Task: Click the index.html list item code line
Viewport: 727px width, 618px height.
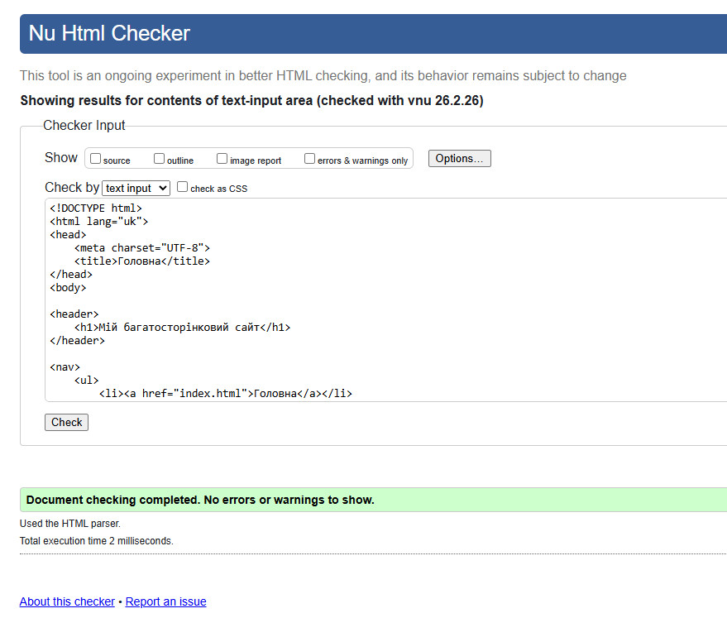Action: (x=225, y=394)
